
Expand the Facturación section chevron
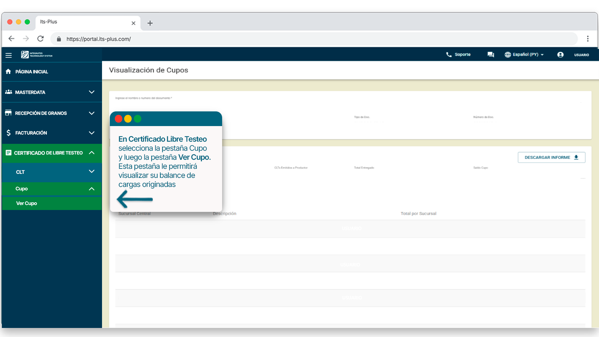[x=91, y=133]
